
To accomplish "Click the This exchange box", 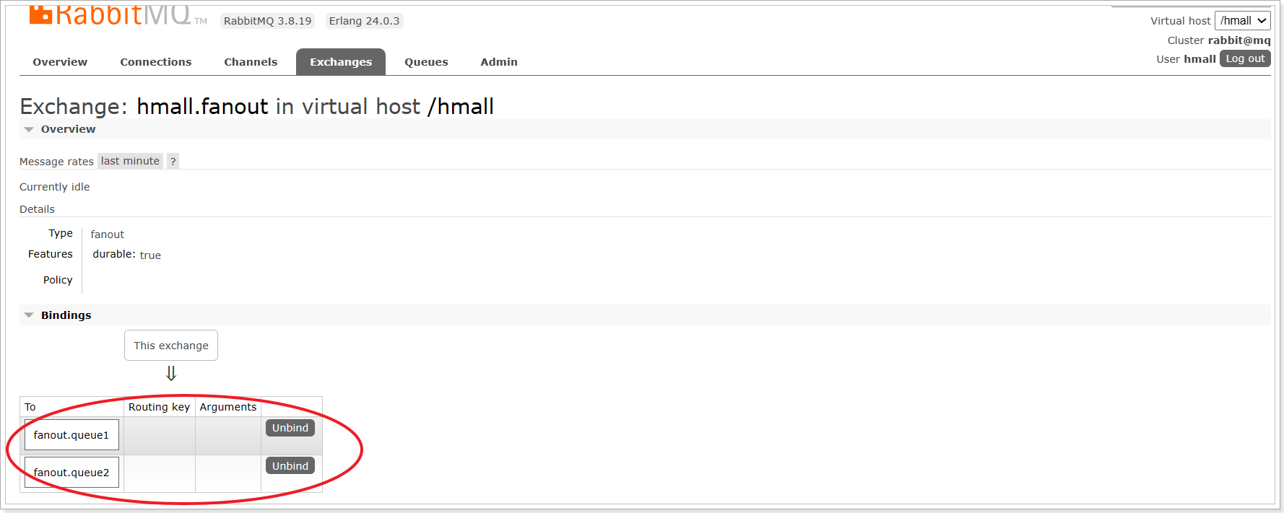I will (171, 346).
